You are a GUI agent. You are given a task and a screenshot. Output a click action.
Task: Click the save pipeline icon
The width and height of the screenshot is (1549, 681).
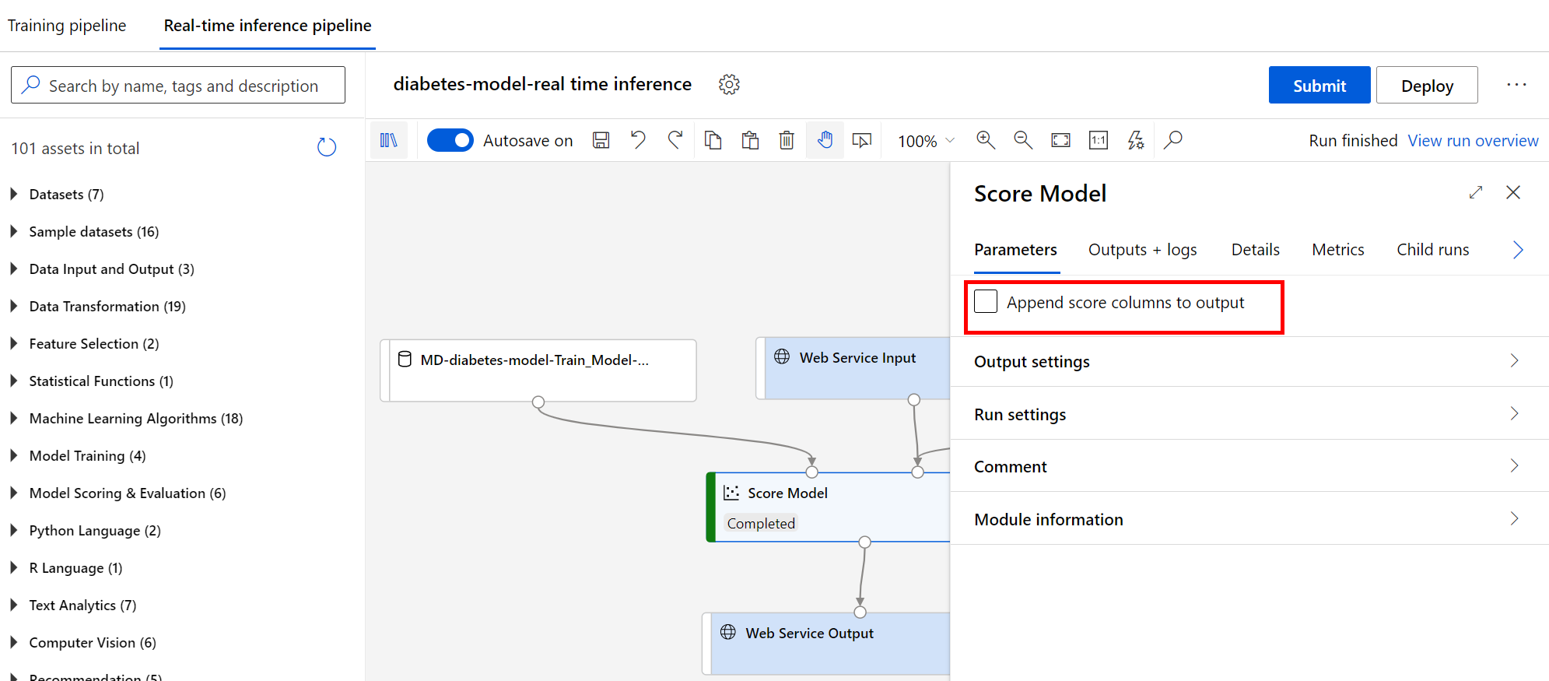pyautogui.click(x=601, y=140)
